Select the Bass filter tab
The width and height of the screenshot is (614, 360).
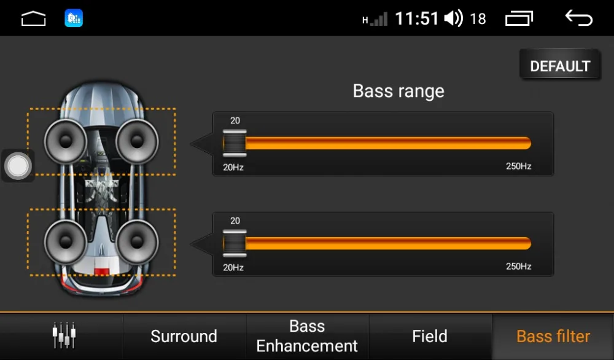coord(553,336)
